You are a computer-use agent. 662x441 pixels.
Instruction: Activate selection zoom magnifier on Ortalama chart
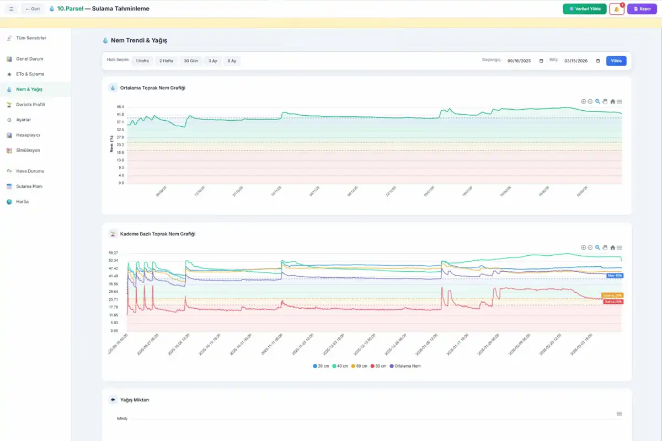[x=597, y=101]
